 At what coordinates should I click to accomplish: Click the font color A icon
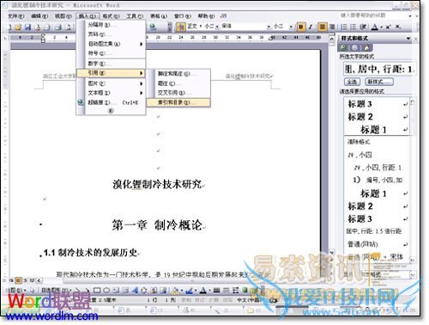point(374,27)
